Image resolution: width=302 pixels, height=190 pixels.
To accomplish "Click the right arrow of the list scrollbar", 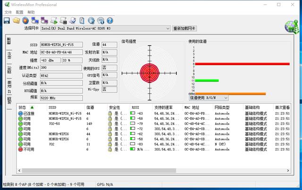I will (x=288, y=171).
